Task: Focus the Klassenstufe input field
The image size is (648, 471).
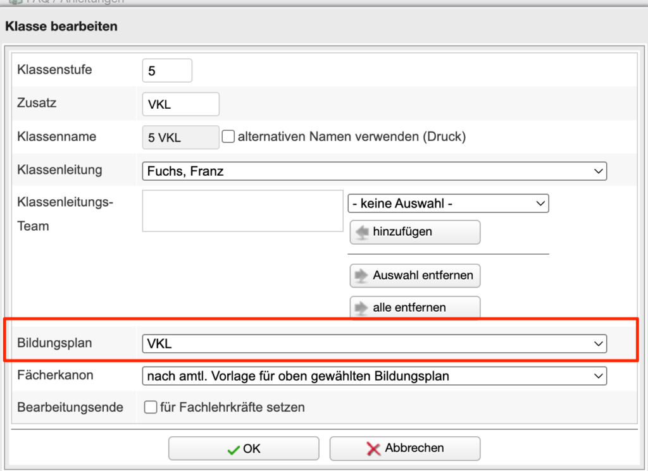Action: (x=167, y=71)
